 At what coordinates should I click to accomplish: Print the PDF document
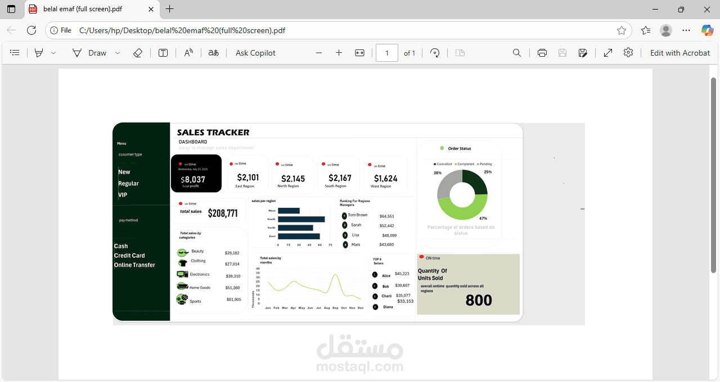click(542, 53)
